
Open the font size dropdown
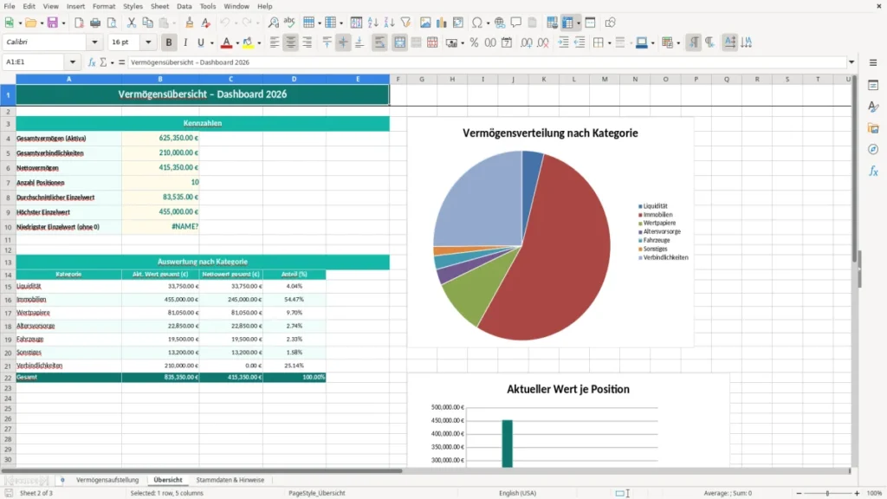click(x=148, y=42)
